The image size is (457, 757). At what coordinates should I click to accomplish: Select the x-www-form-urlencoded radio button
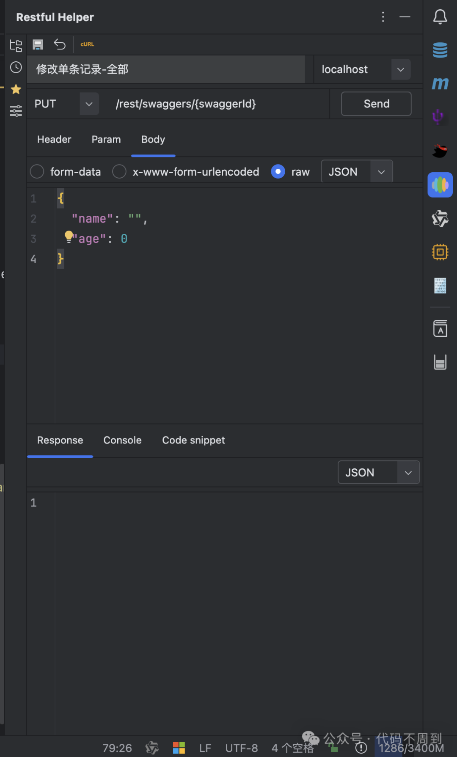coord(119,172)
